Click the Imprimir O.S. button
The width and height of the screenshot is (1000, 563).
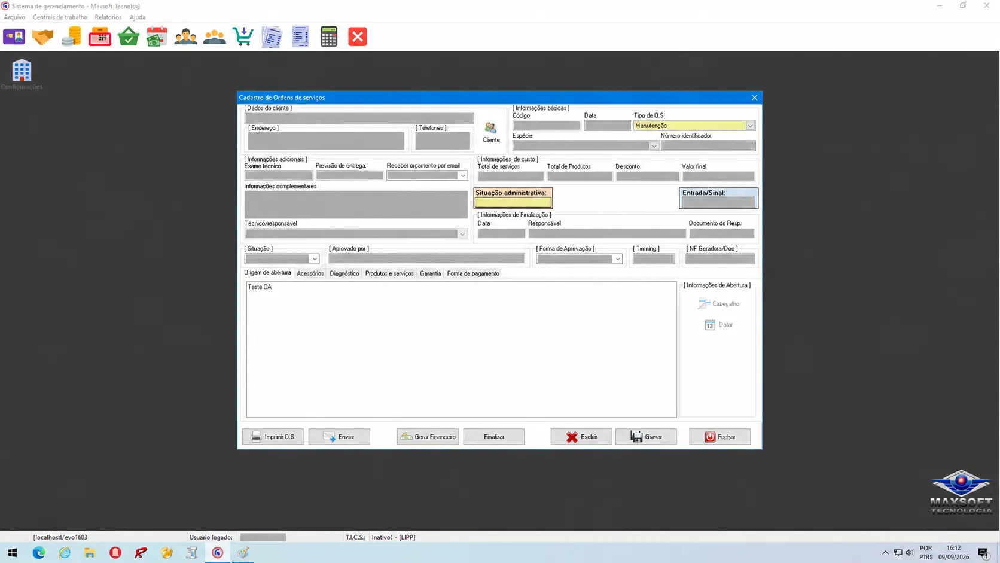273,437
